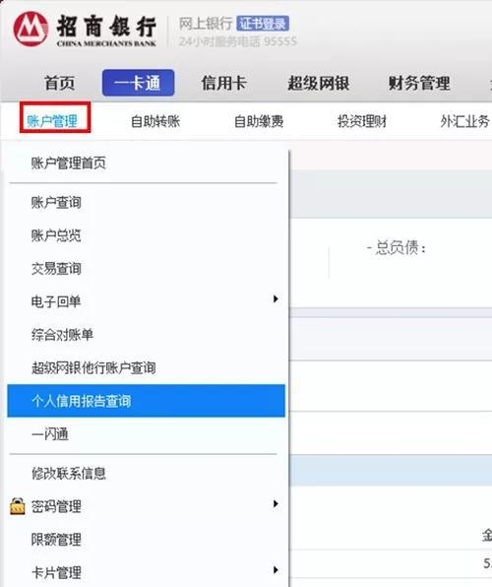The width and height of the screenshot is (492, 587).
Task: Open the 自助转账 menu
Action: click(x=155, y=121)
